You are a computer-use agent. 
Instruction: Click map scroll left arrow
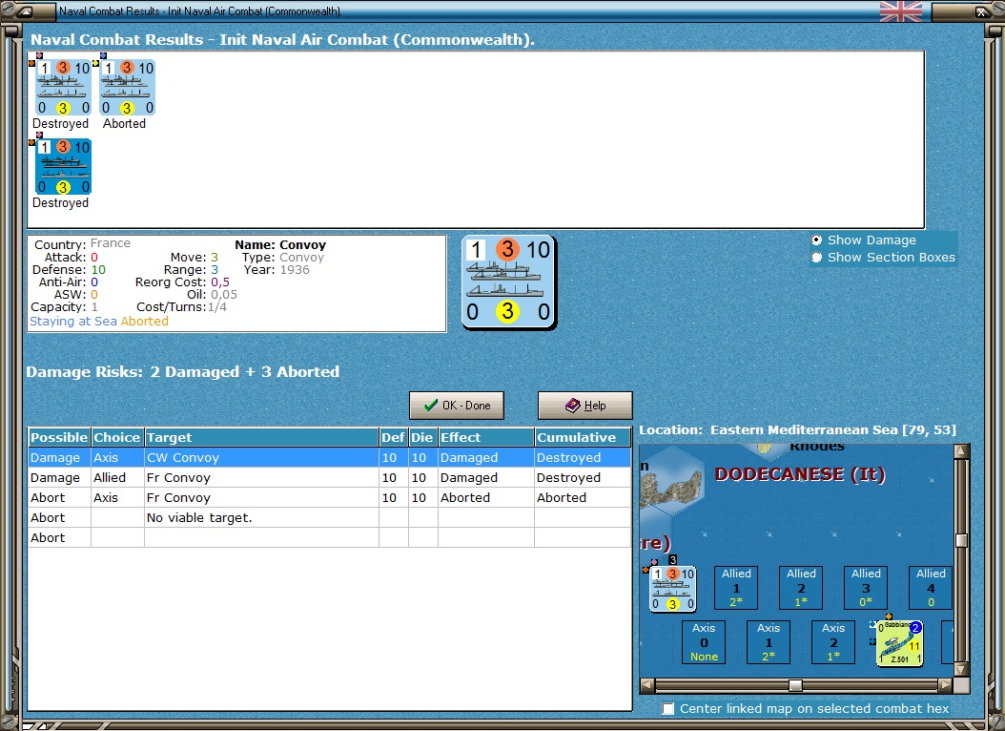tap(647, 685)
